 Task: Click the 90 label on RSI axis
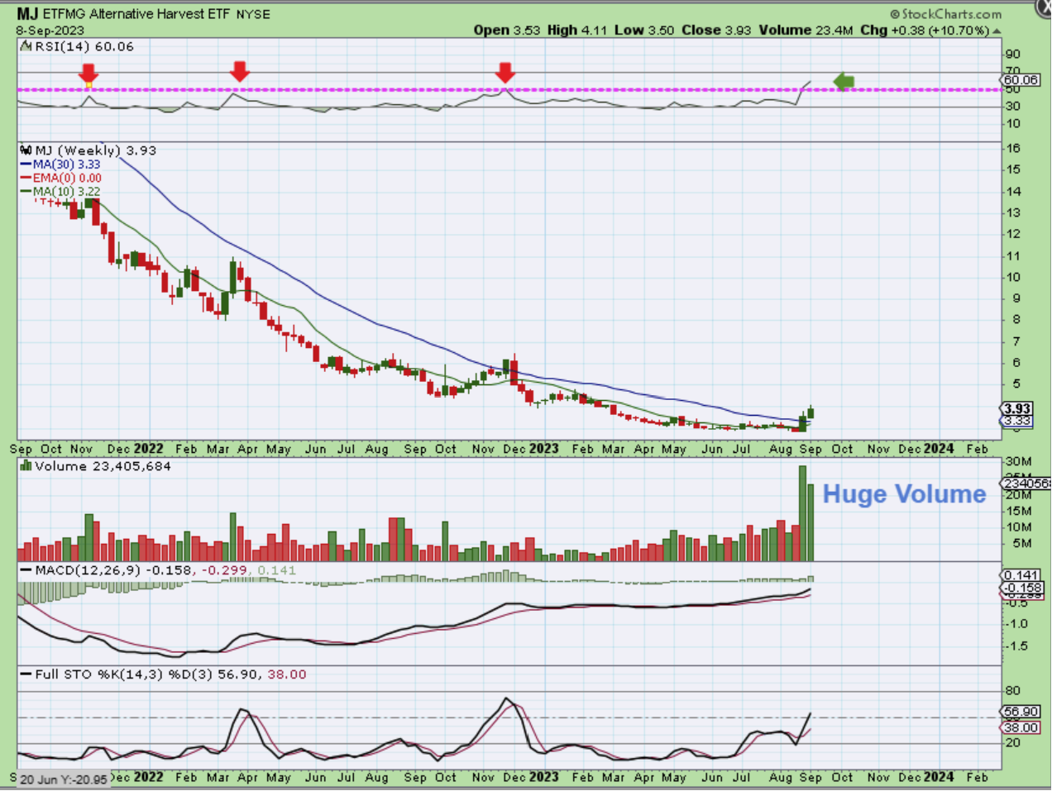pyautogui.click(x=1013, y=55)
